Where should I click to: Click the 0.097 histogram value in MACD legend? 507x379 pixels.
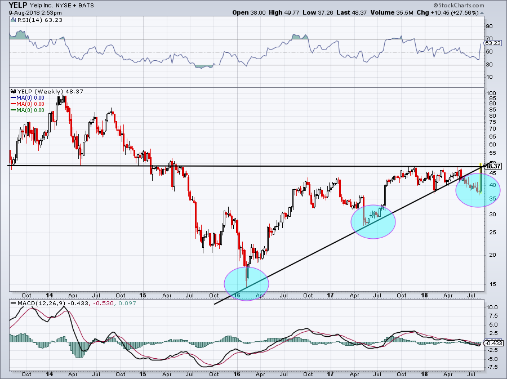(127, 303)
